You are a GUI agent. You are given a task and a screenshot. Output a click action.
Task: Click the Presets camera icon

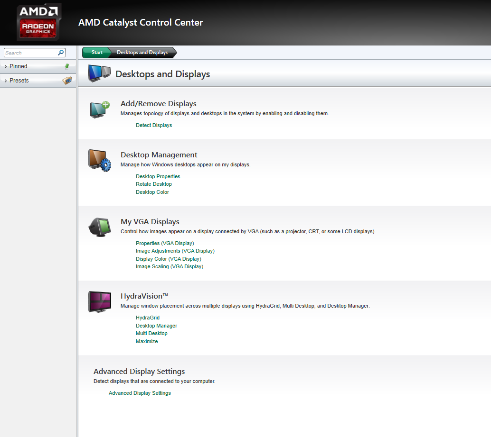[x=67, y=81]
